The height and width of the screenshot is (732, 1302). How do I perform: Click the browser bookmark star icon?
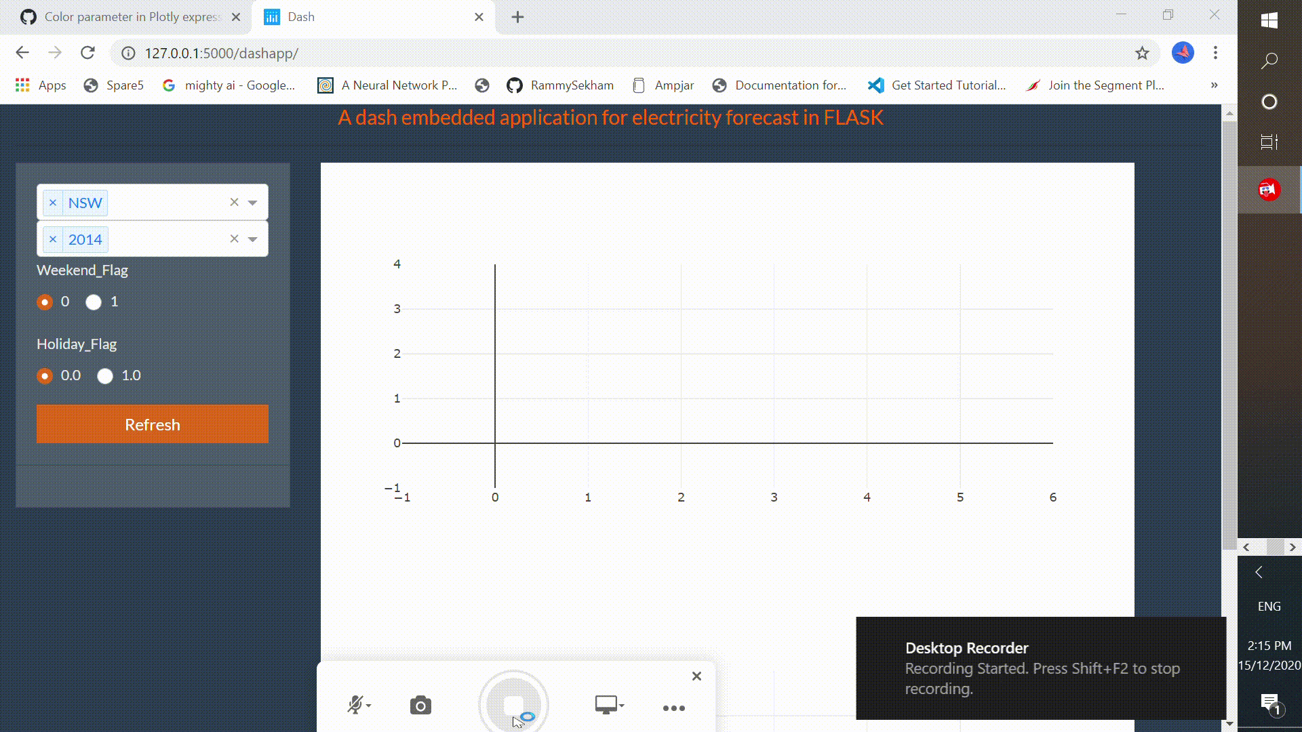1143,53
